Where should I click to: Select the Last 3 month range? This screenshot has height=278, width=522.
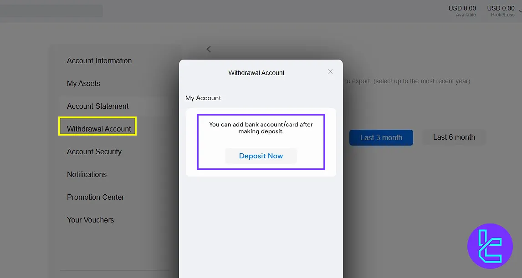coord(381,137)
